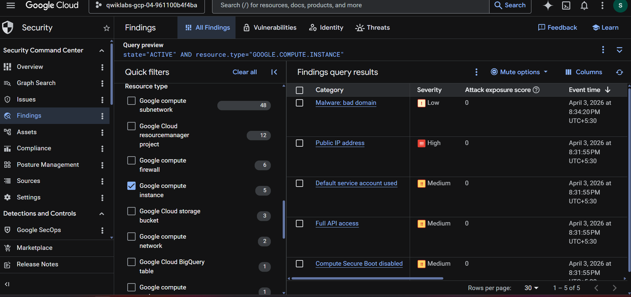Refresh the findings query results
This screenshot has width=631, height=297.
click(619, 72)
